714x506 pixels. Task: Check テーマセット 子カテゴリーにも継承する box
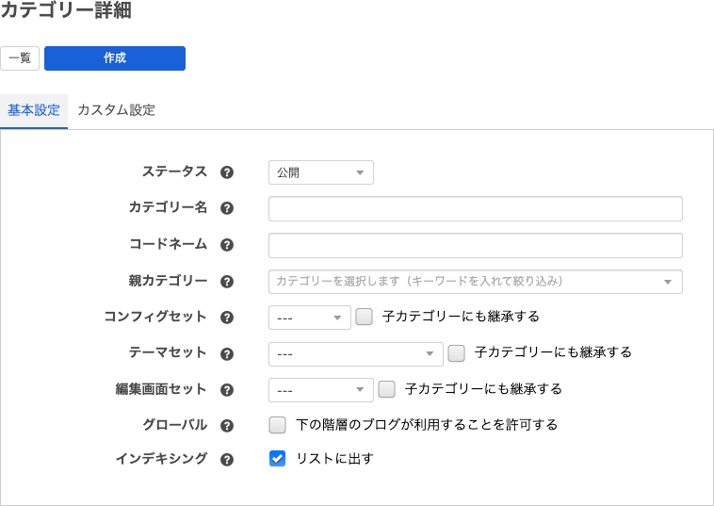point(457,353)
